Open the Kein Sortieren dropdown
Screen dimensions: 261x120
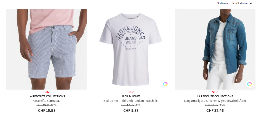point(242,3)
